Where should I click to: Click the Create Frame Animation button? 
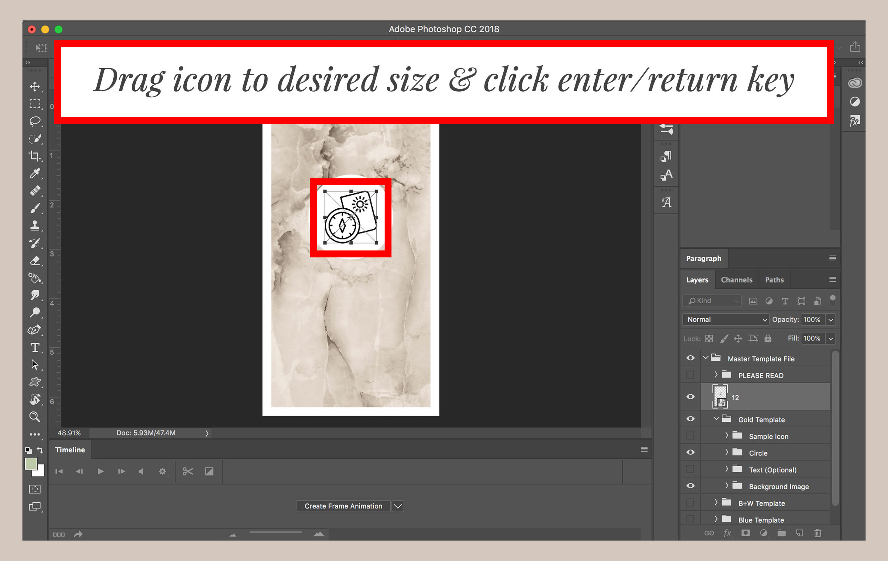coord(343,506)
